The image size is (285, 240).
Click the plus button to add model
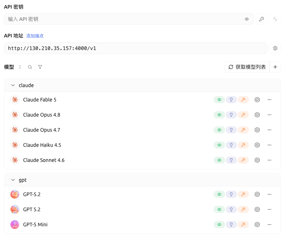click(x=275, y=67)
